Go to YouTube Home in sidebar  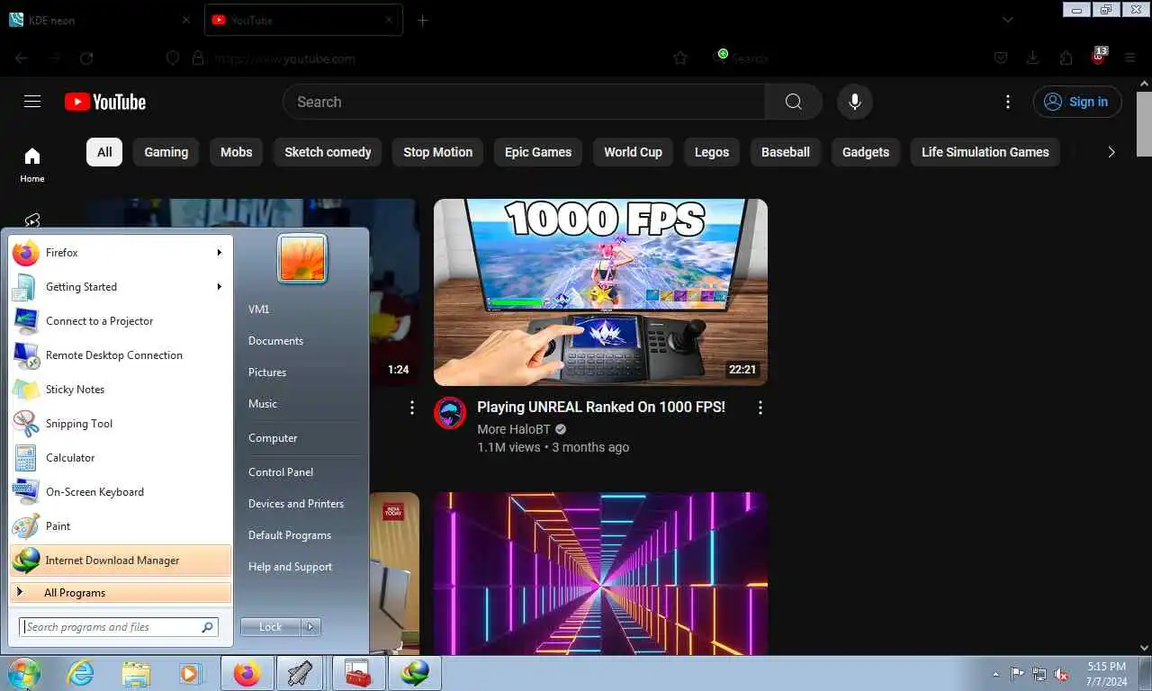[32, 165]
